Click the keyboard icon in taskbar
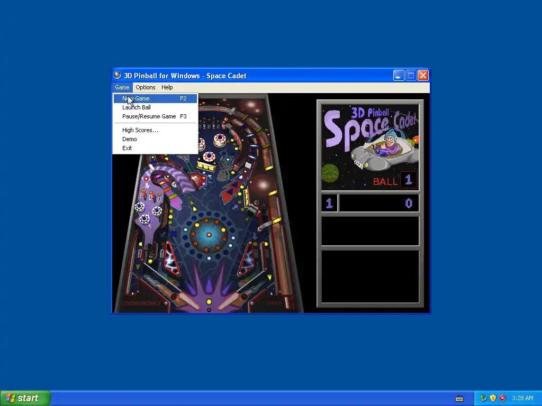The image size is (542, 406). (x=459, y=399)
